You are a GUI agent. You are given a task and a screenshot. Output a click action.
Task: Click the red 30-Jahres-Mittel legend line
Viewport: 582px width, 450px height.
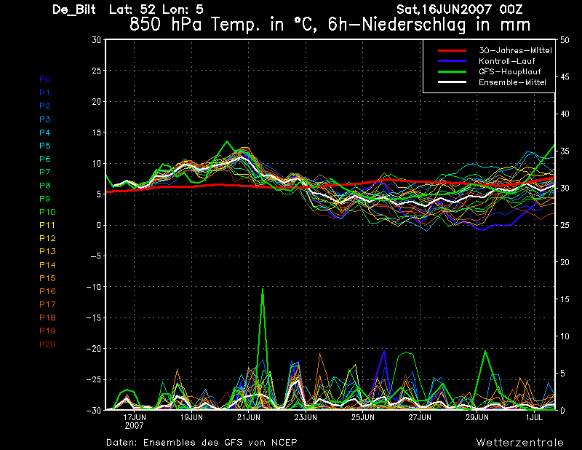451,50
